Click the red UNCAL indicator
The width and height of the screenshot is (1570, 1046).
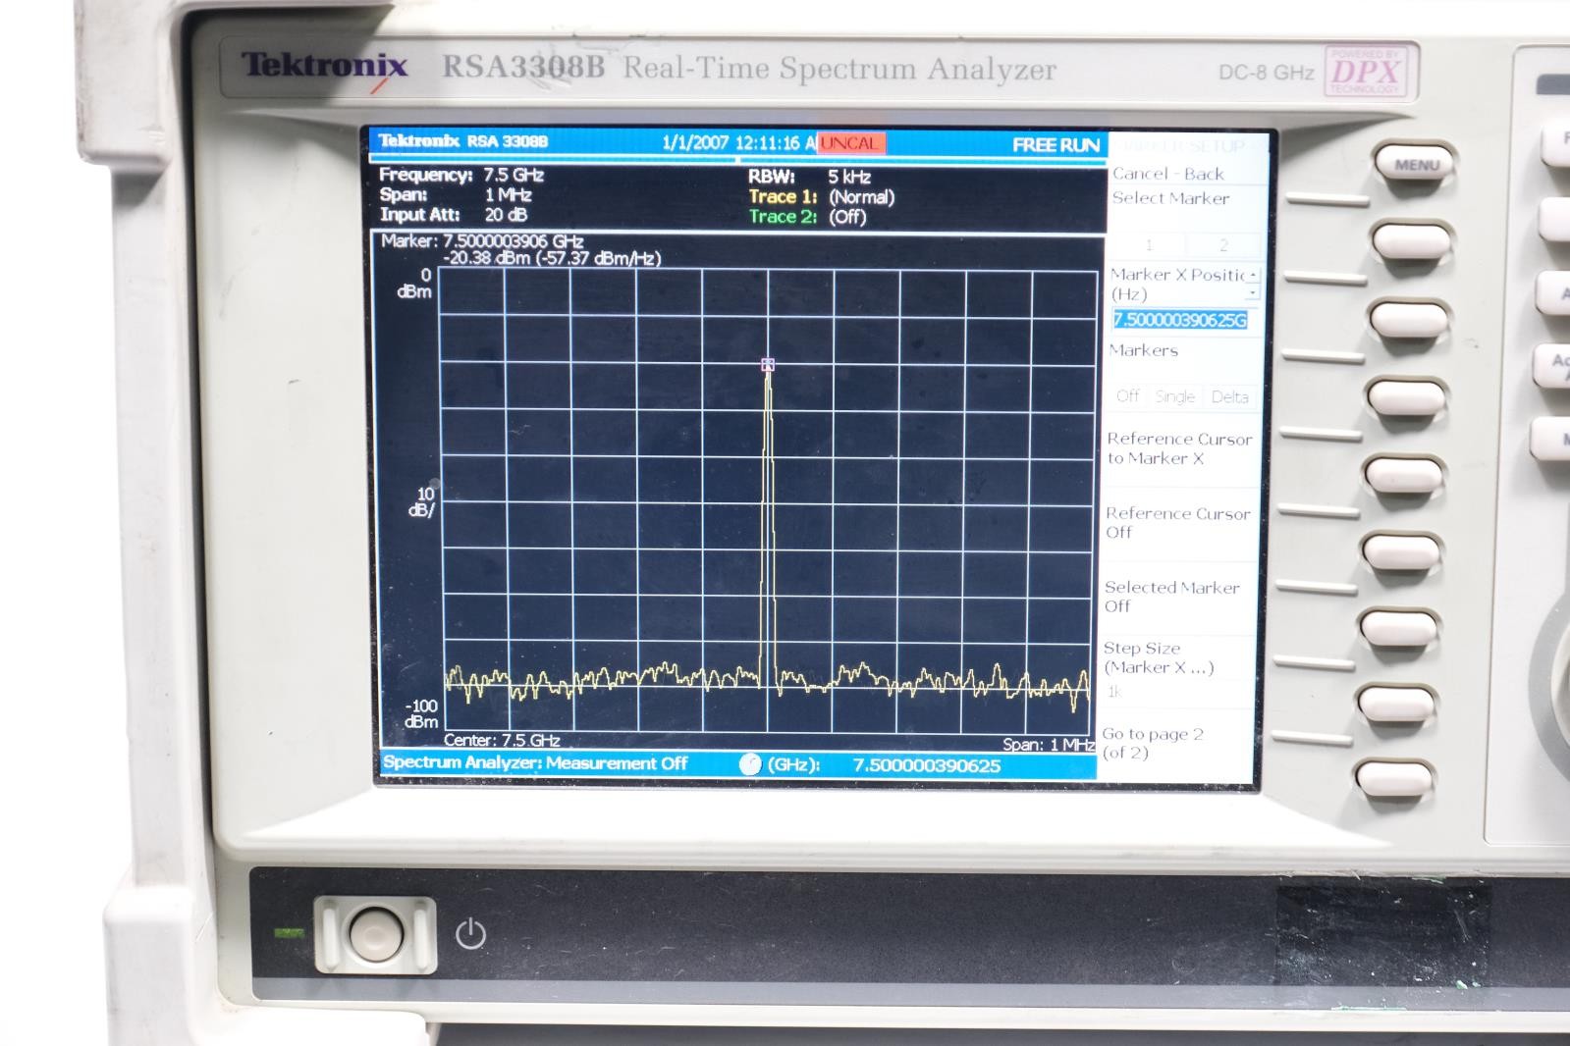851,143
